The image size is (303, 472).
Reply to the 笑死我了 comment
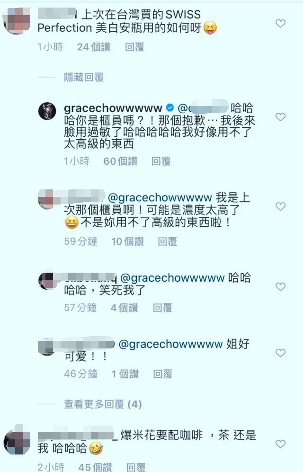click(x=162, y=308)
